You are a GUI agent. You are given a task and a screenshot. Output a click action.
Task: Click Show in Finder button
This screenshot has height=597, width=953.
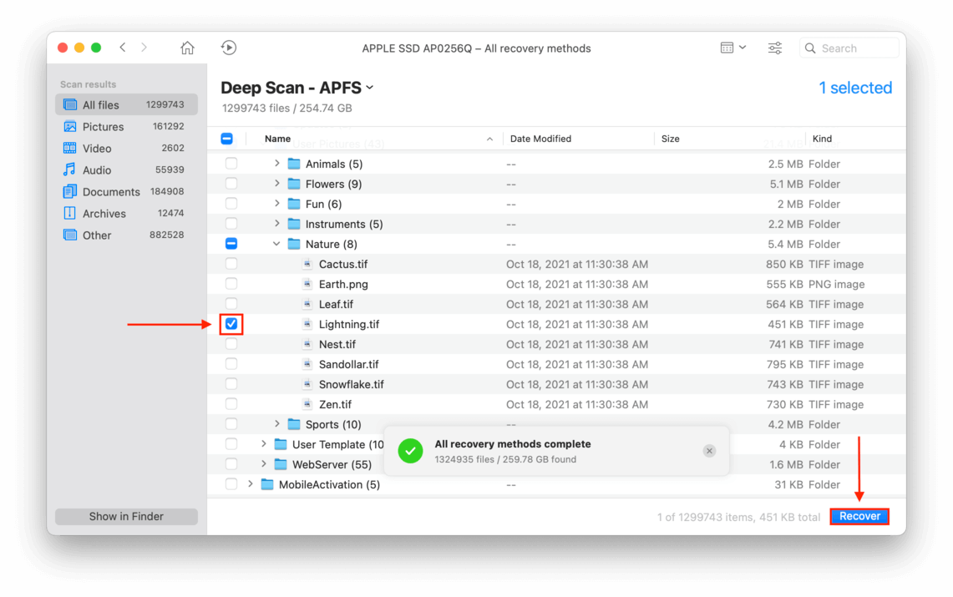[126, 516]
